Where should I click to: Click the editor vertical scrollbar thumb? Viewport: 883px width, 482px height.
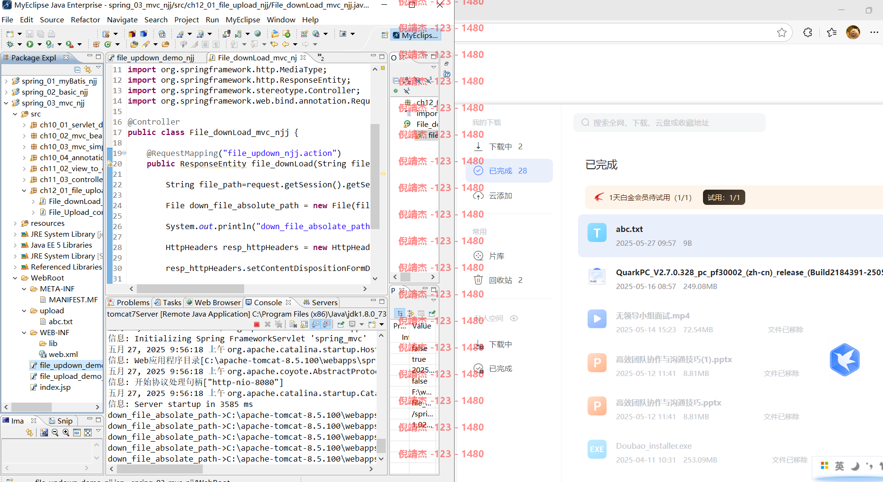(x=375, y=176)
